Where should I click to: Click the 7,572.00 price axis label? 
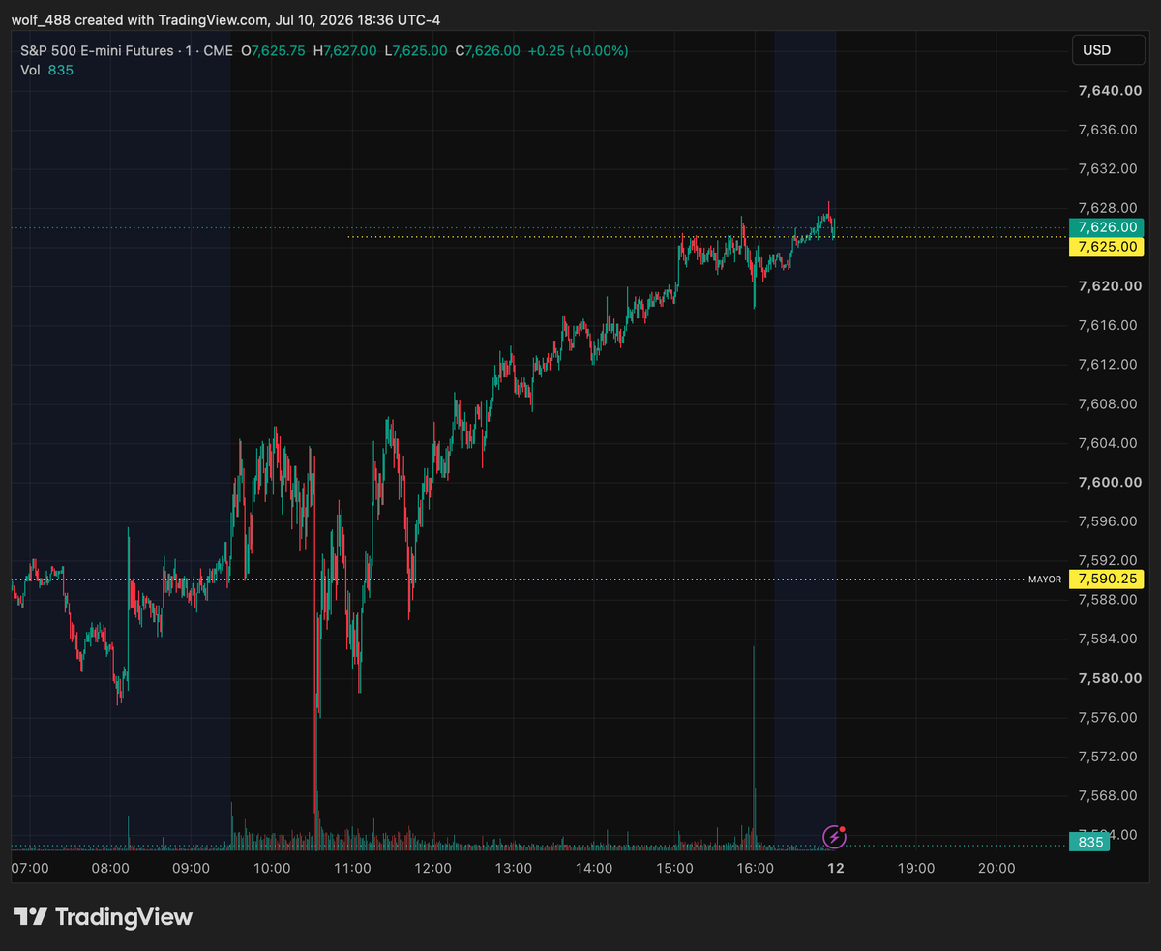point(1106,756)
